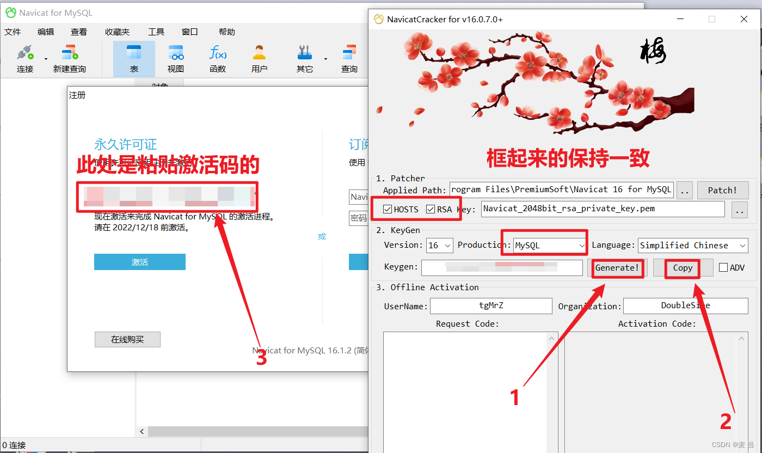Click the Applied Path input field
Screen dimensions: 762x453
562,189
